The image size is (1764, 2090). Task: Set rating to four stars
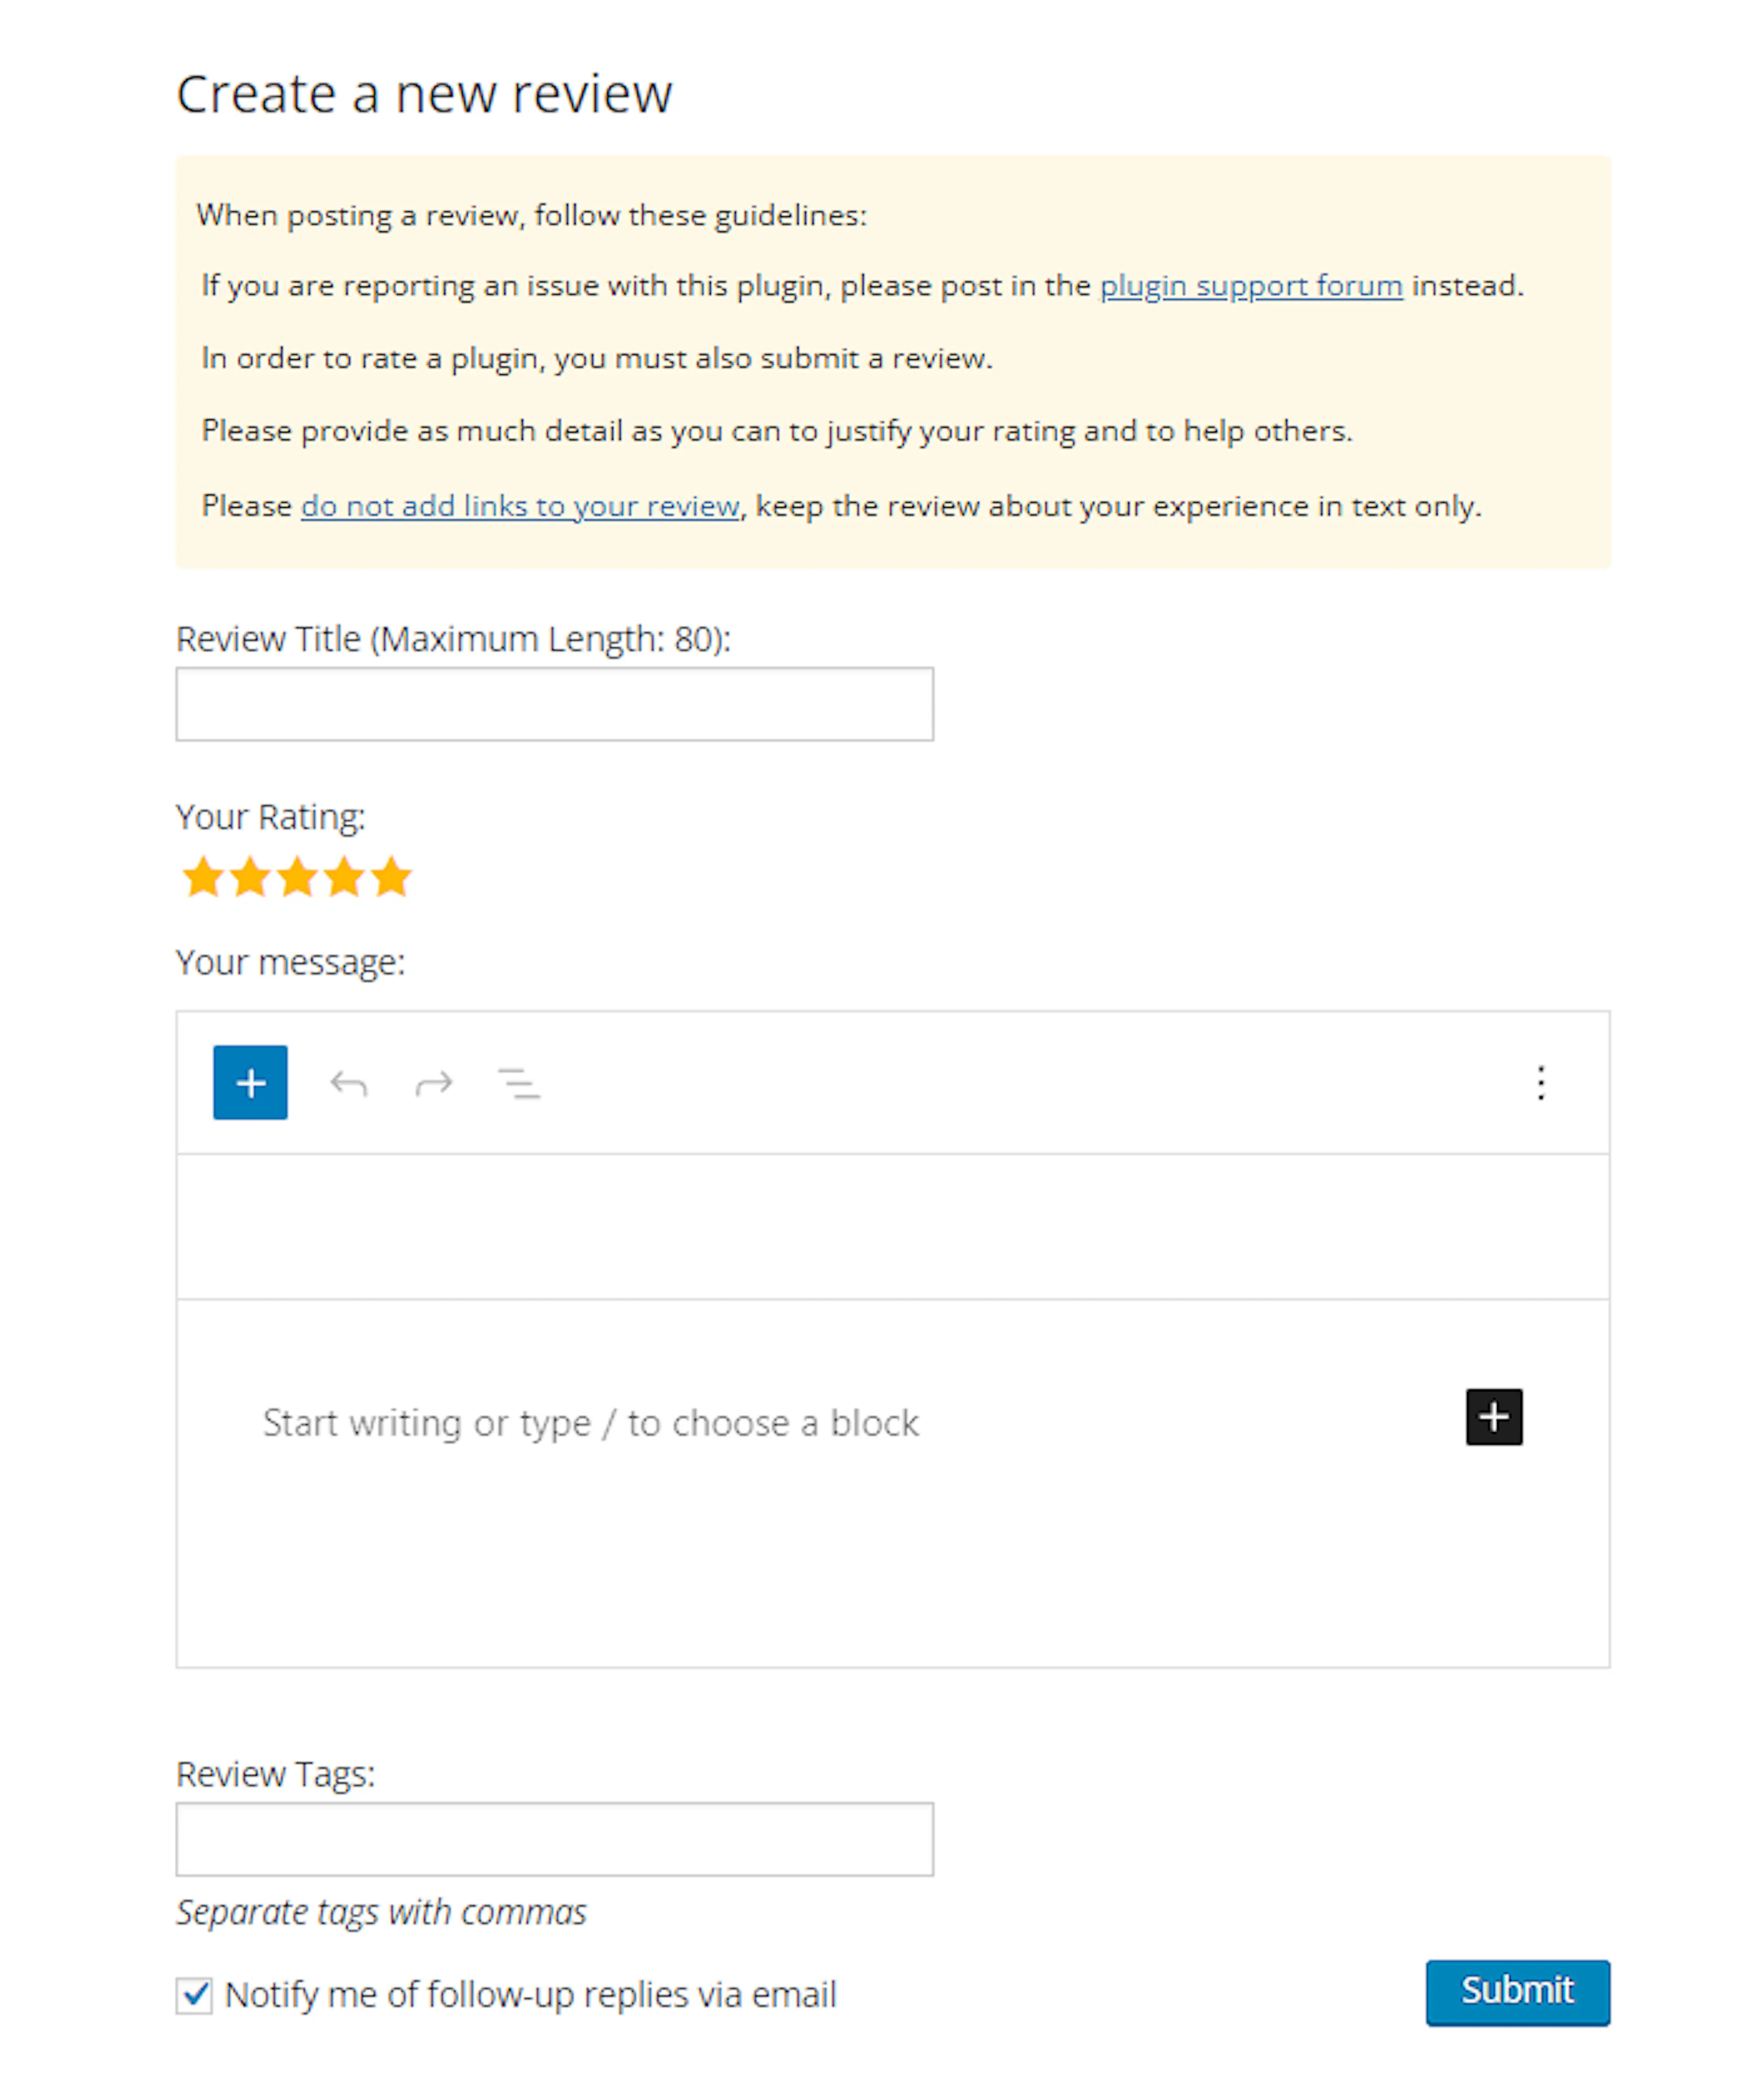pyautogui.click(x=344, y=877)
